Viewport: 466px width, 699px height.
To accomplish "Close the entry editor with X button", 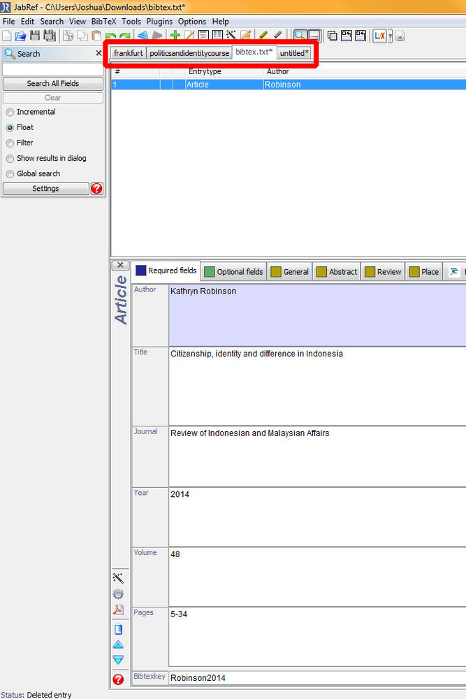I will (x=120, y=265).
